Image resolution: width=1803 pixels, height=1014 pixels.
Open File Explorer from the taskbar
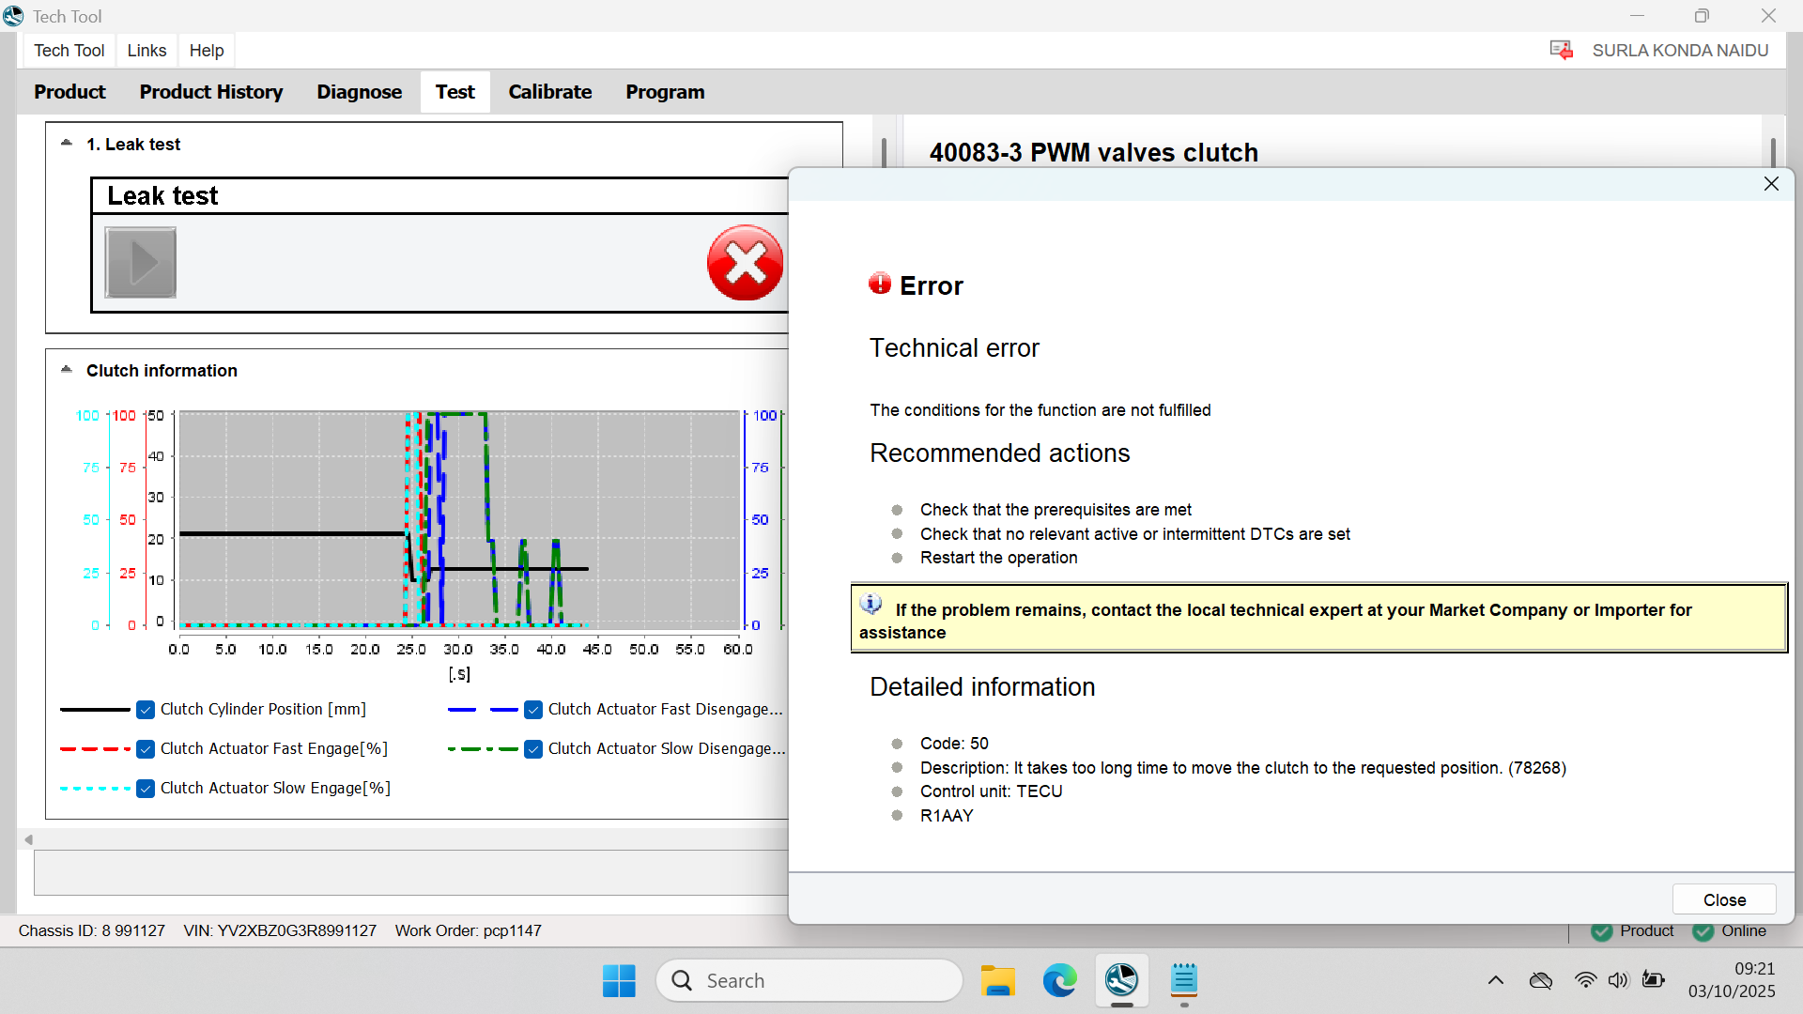click(x=997, y=980)
